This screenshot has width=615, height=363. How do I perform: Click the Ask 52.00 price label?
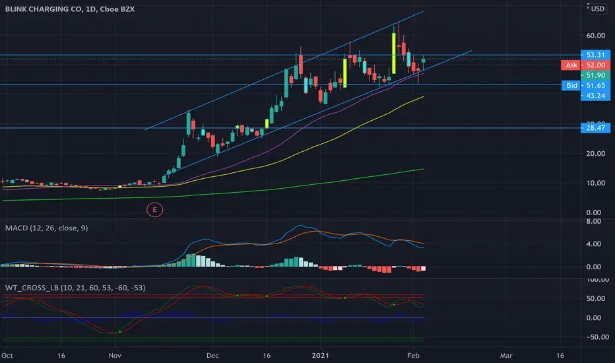point(585,65)
